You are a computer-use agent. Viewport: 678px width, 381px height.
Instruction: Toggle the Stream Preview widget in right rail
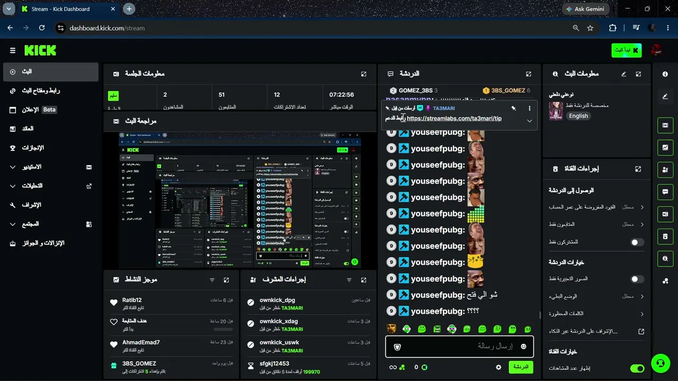pyautogui.click(x=665, y=125)
